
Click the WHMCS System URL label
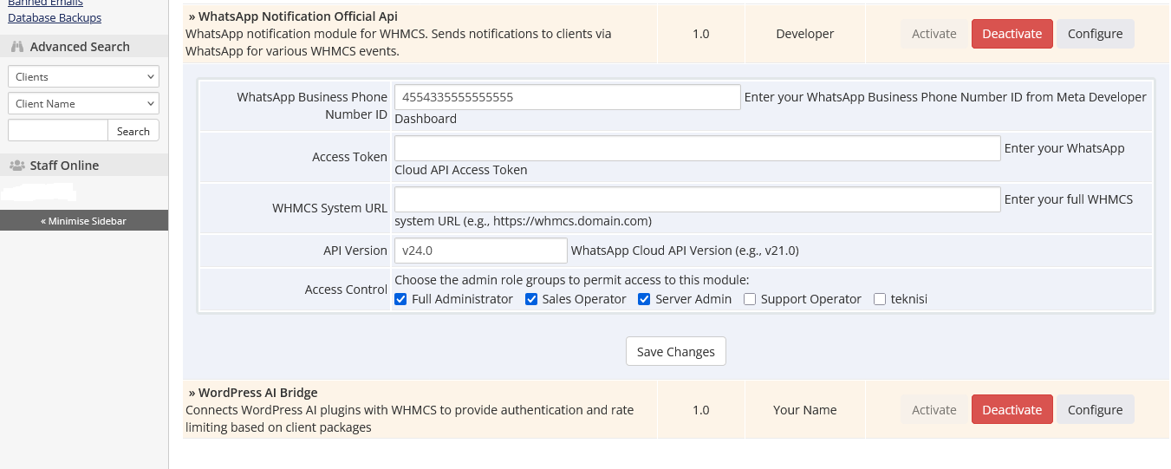click(x=329, y=208)
